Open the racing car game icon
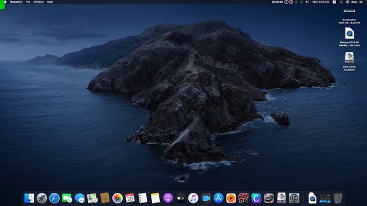The width and height of the screenshot is (367, 206). 269,199
